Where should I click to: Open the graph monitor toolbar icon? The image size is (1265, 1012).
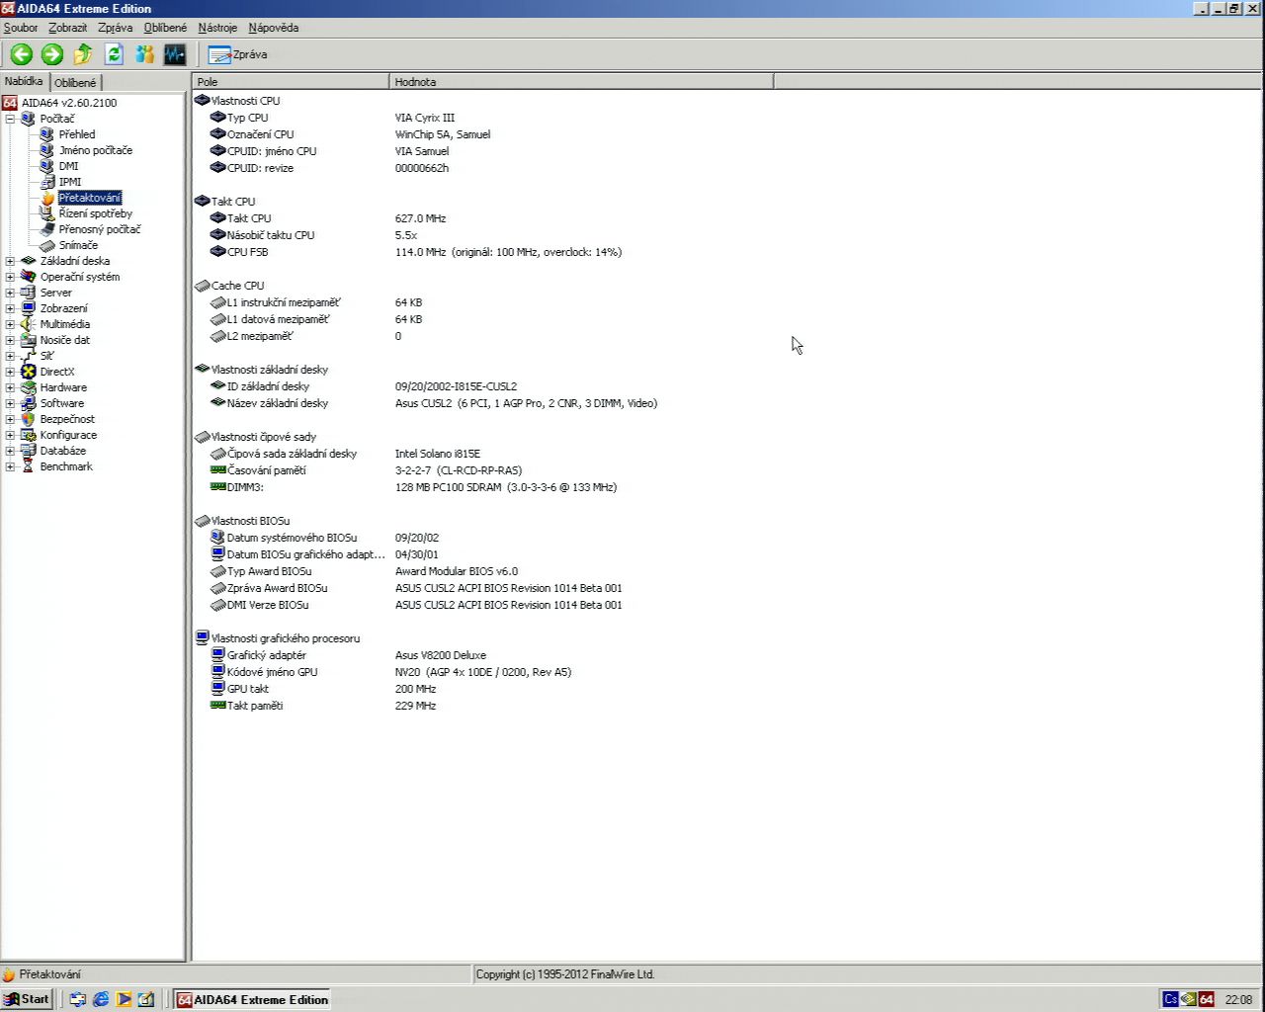click(x=175, y=54)
